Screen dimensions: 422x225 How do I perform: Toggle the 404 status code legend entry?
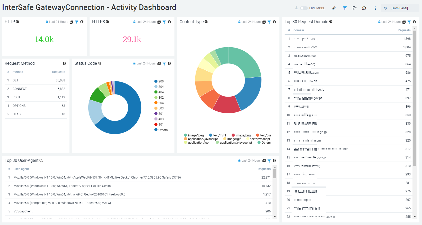(159, 92)
